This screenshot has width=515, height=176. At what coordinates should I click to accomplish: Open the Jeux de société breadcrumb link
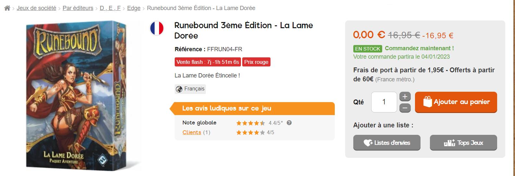[36, 8]
